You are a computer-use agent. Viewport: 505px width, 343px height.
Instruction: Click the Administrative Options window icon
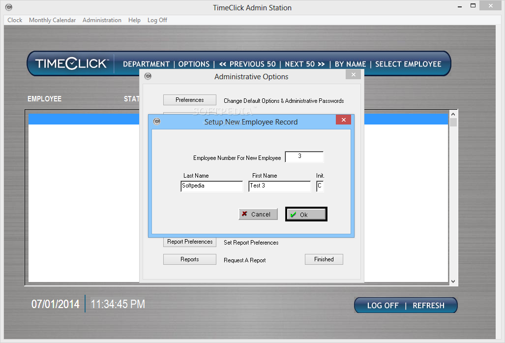[x=148, y=76]
